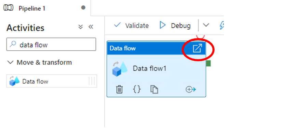Screen dimensions: 301x130
Task: Add an output dependency arrow
Action: (191, 89)
